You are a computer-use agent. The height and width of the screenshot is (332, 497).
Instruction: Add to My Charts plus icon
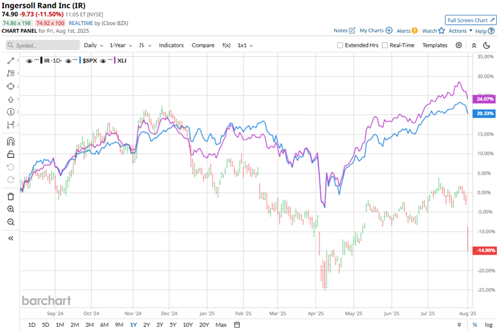pos(389,31)
